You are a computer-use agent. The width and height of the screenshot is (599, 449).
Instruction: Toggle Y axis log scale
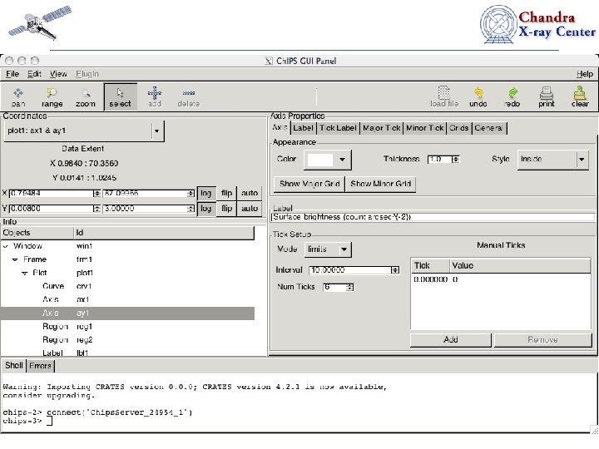(x=206, y=209)
